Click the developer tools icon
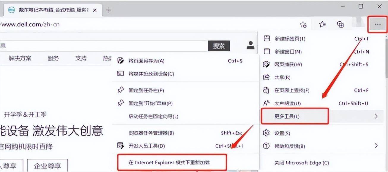Viewport: 388px width, 172px height. (x=120, y=146)
